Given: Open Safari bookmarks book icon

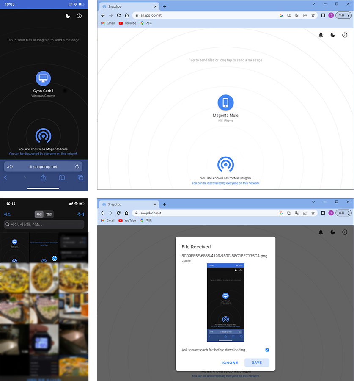Looking at the screenshot, I should (62, 178).
